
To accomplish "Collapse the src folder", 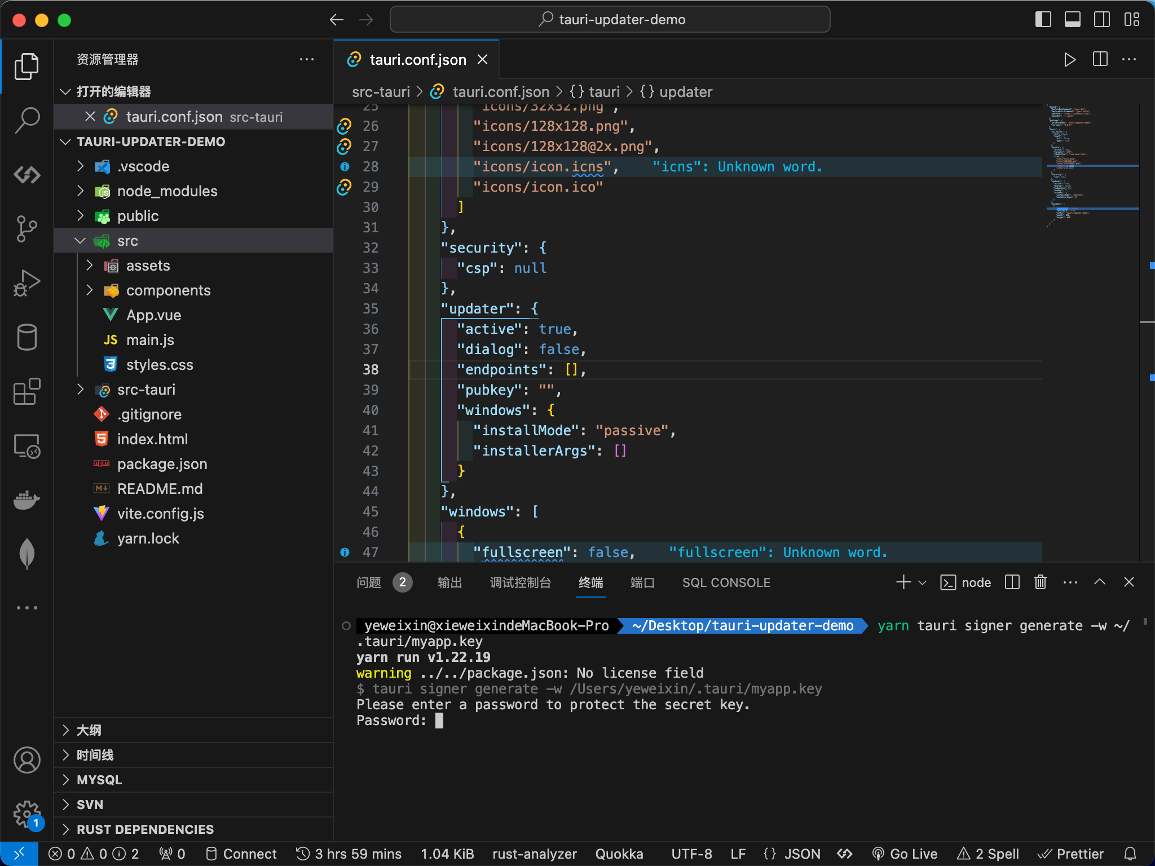I will (x=81, y=241).
